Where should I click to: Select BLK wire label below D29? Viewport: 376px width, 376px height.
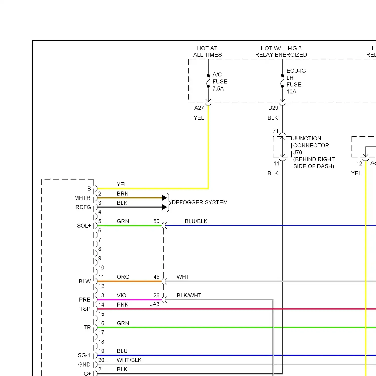[x=273, y=118]
